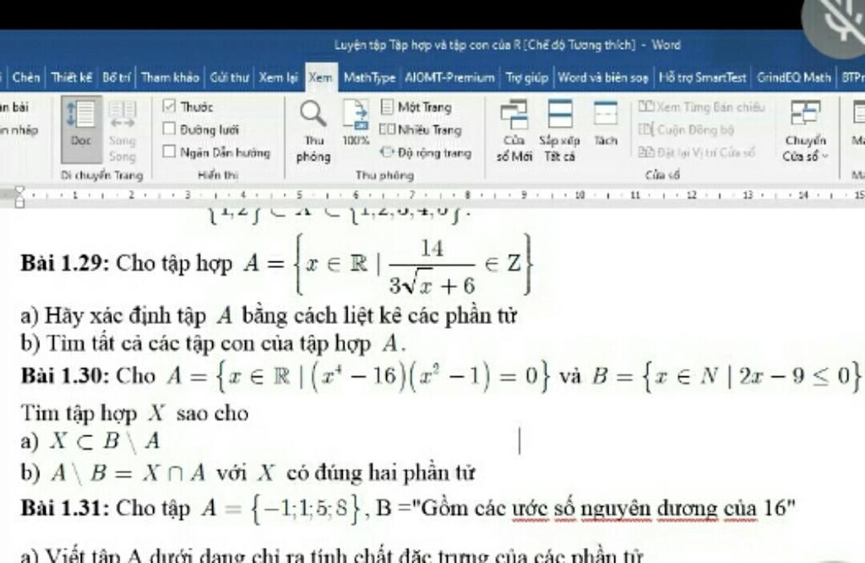Screen dimensions: 865x563
Task: Open the Trợ giúp help tab
Action: pyautogui.click(x=526, y=77)
